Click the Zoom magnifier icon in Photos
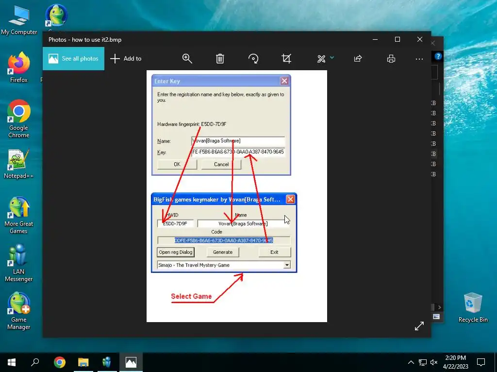497x372 pixels. (x=187, y=59)
